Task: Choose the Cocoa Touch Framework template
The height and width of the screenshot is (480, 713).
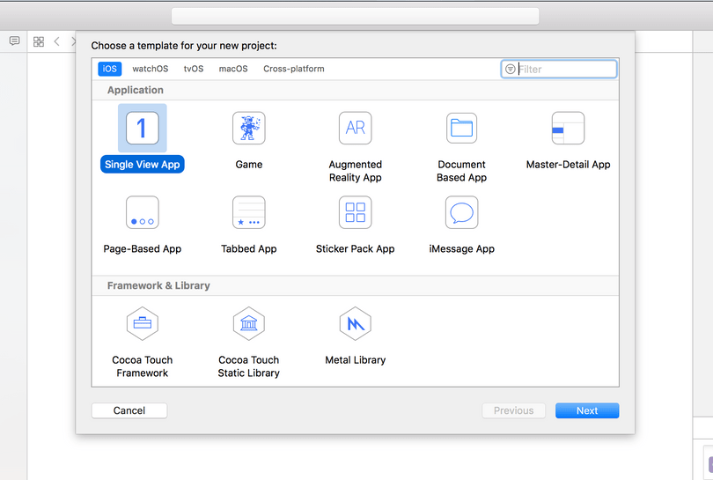Action: click(x=143, y=323)
